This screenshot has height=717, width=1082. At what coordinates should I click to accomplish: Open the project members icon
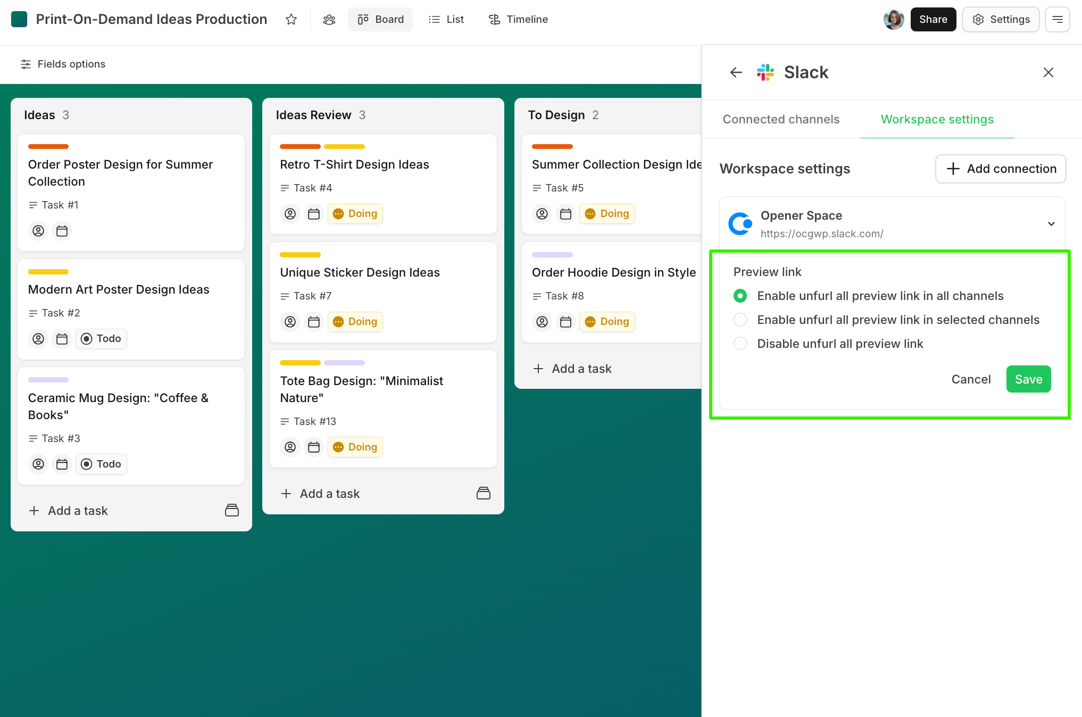(x=329, y=20)
